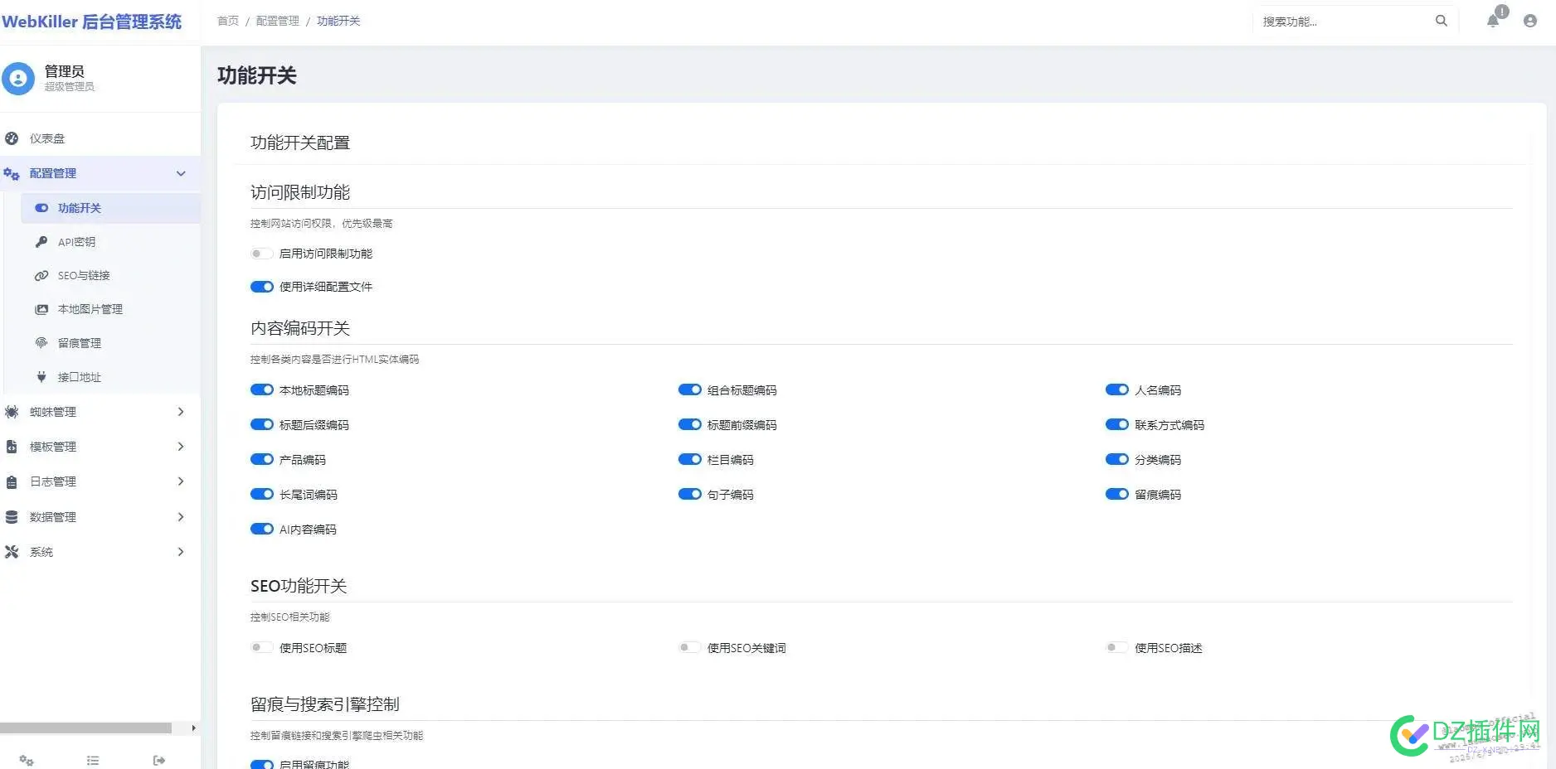
Task: Toggle the 留痕编码 switch
Action: click(1117, 494)
